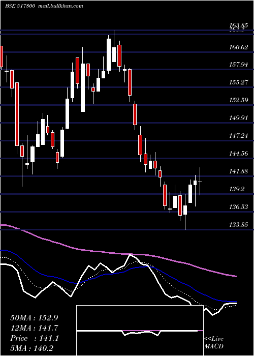The width and height of the screenshot is (254, 356).
Task: Select the 152.59 price level label
Action: point(239,100)
